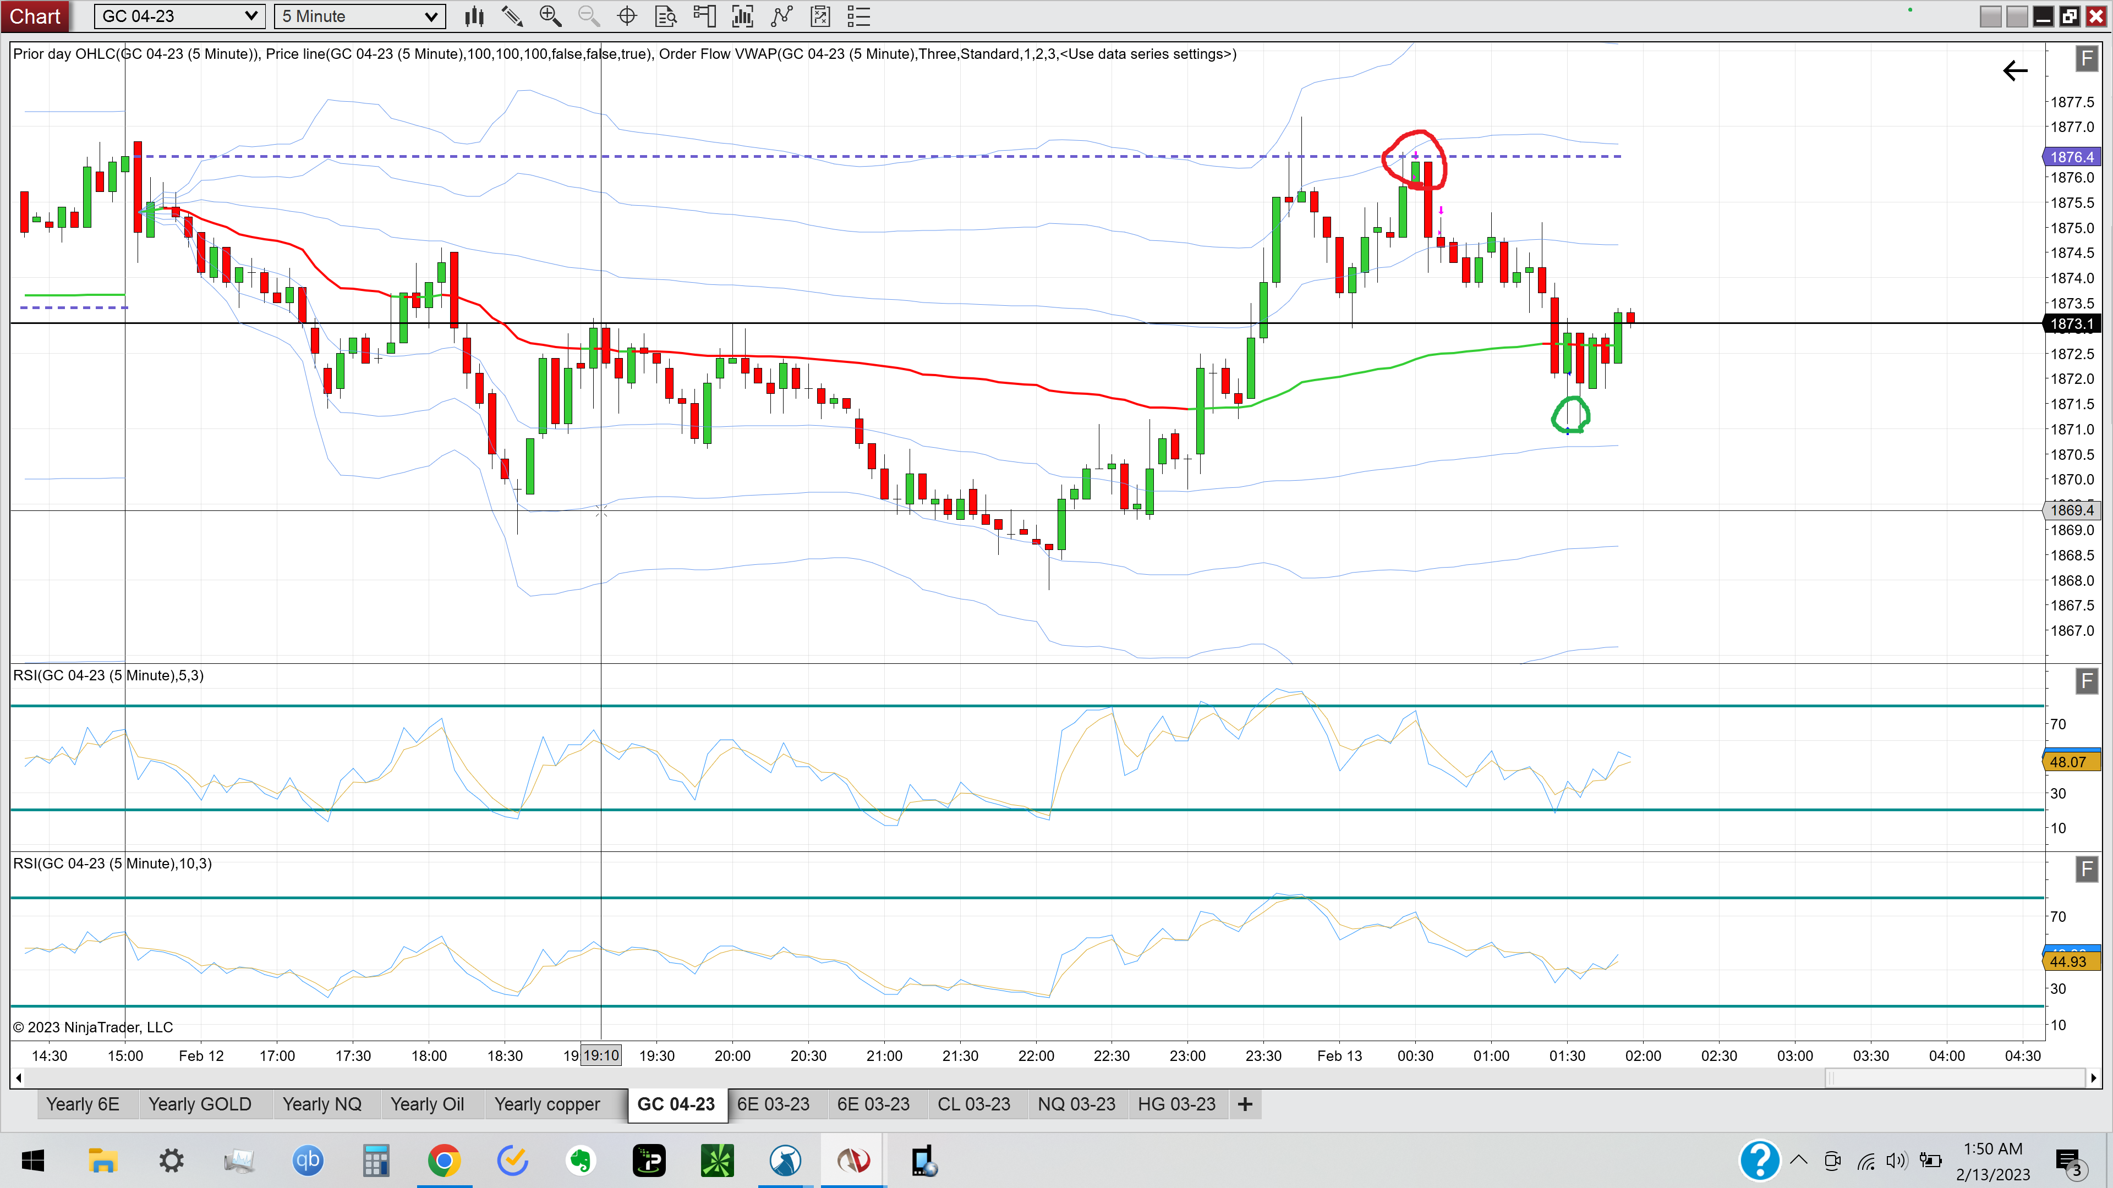Expand the 5 Minute interval dropdown
This screenshot has height=1188, width=2113.
click(360, 16)
